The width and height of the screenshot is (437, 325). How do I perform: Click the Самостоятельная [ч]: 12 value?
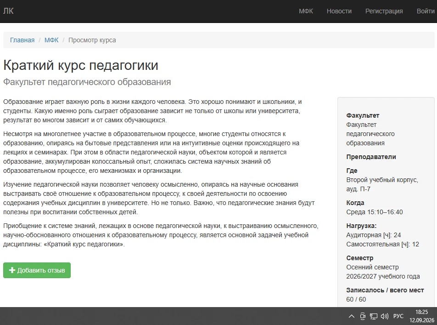pos(383,244)
